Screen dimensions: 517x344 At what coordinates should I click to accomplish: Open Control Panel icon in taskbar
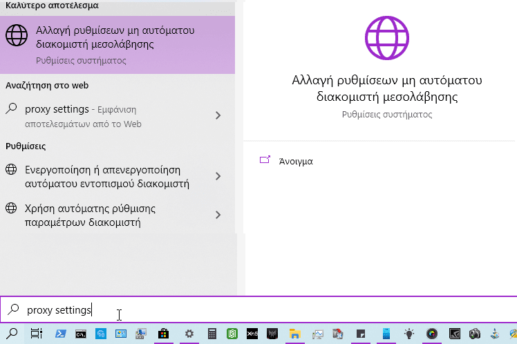click(x=121, y=334)
